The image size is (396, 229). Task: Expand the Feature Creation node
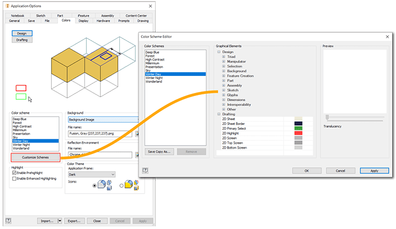223,76
